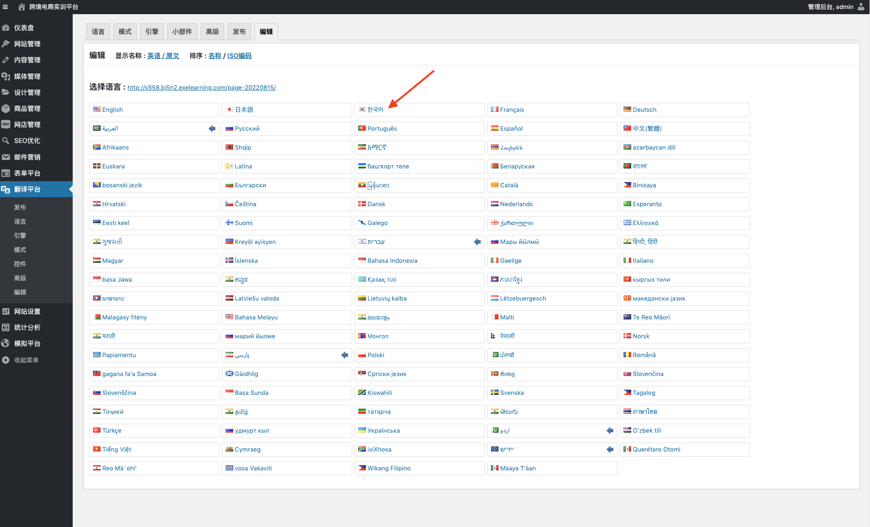
Task: Switch to the 高级 tab
Action: (x=212, y=32)
